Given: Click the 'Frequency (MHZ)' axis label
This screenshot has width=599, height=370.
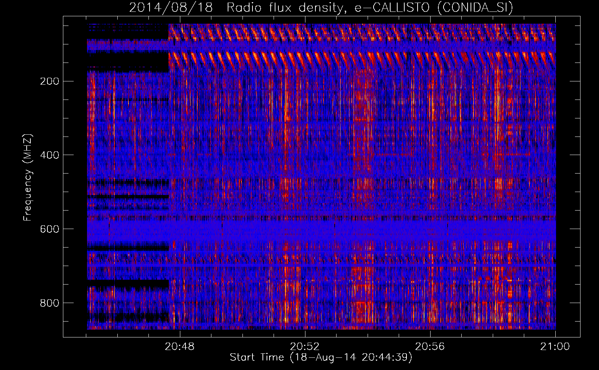Looking at the screenshot, I should pyautogui.click(x=28, y=177).
